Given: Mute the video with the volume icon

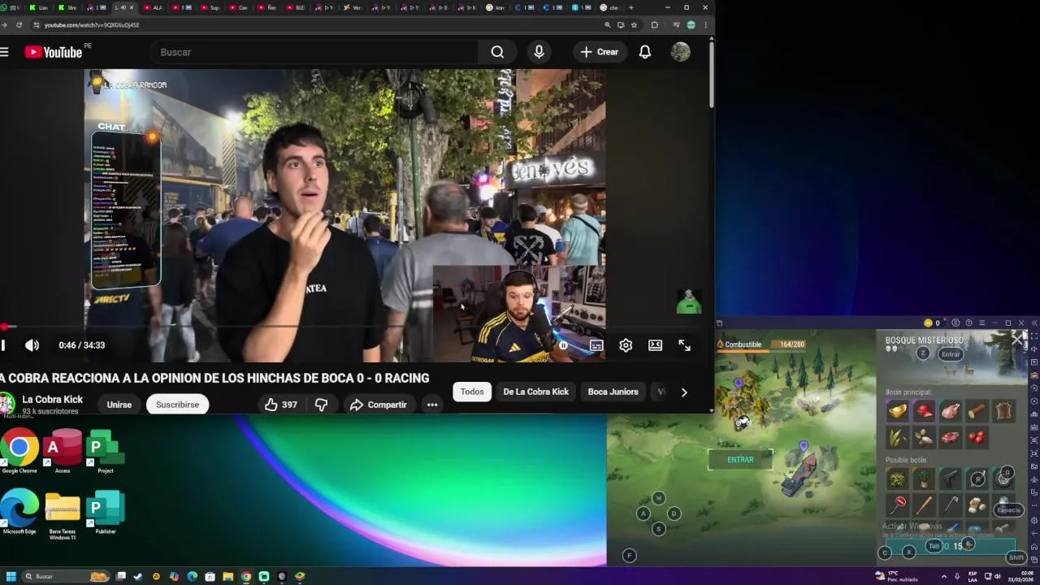Looking at the screenshot, I should 32,345.
